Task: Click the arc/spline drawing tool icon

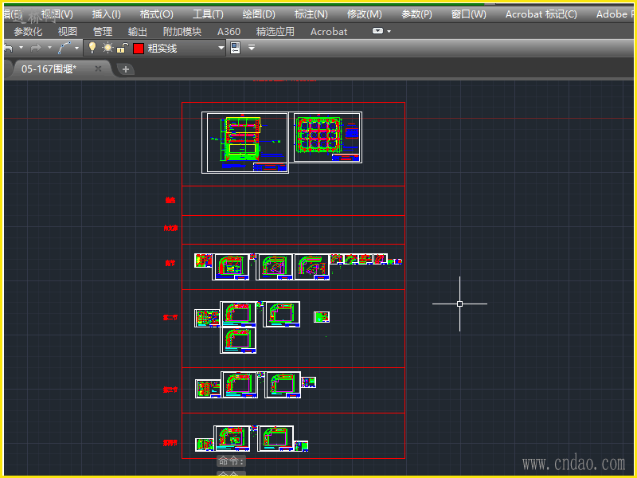Action: (x=64, y=48)
